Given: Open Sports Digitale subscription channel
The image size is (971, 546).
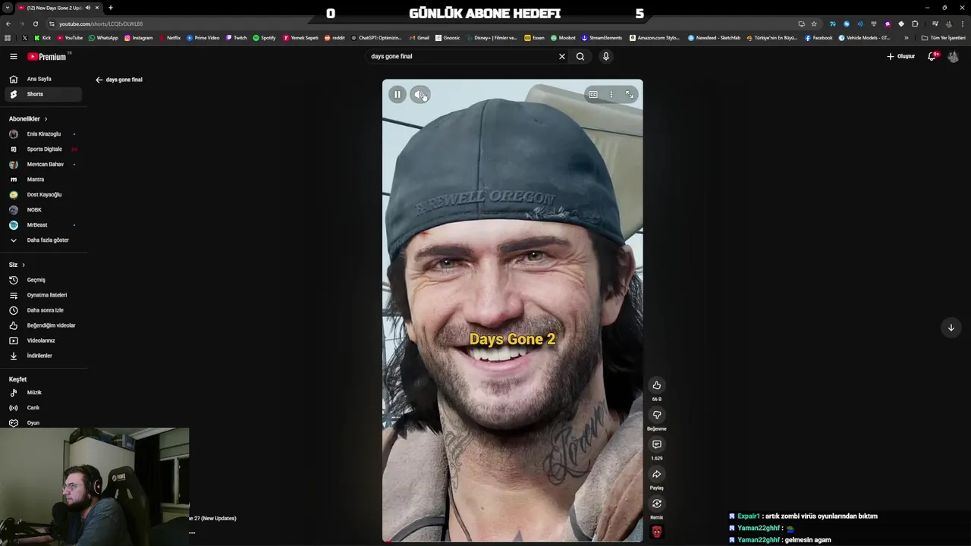Looking at the screenshot, I should 42,149.
